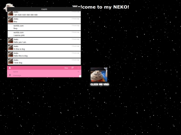Click Jealu's avatar beside 'Aho' message
The height and width of the screenshot is (135, 181).
click(x=10, y=20)
